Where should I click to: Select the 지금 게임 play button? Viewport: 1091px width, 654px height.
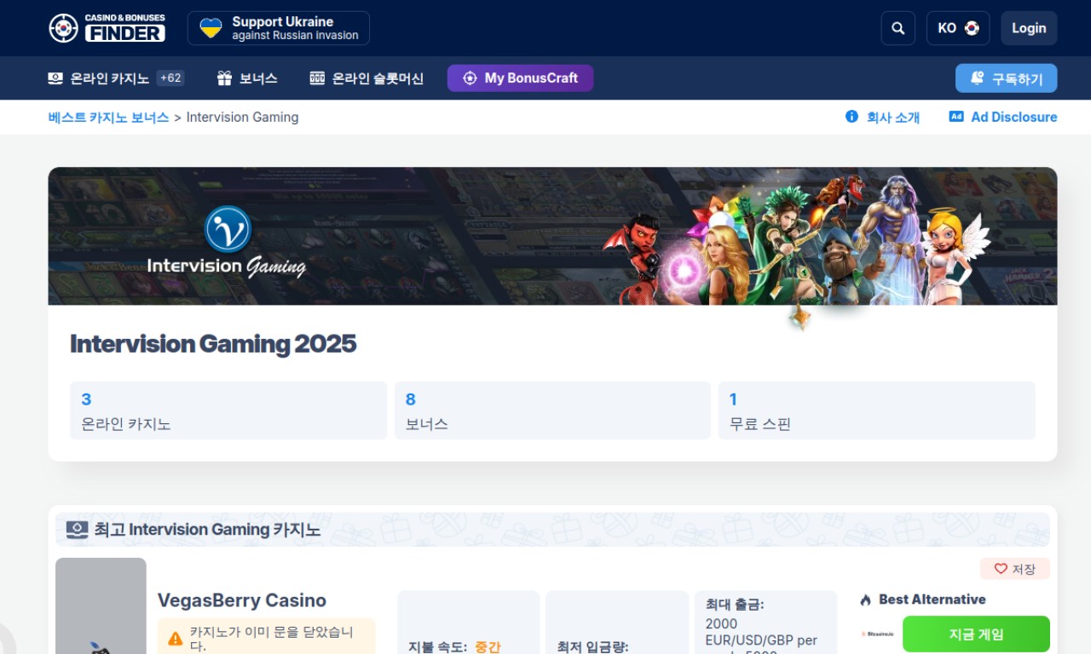point(976,634)
